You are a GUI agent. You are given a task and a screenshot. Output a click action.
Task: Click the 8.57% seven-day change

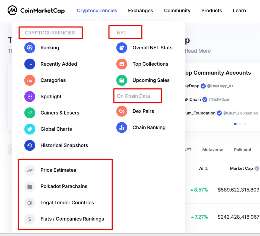(199, 190)
